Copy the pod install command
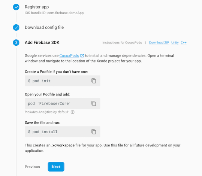 pyautogui.click(x=94, y=132)
